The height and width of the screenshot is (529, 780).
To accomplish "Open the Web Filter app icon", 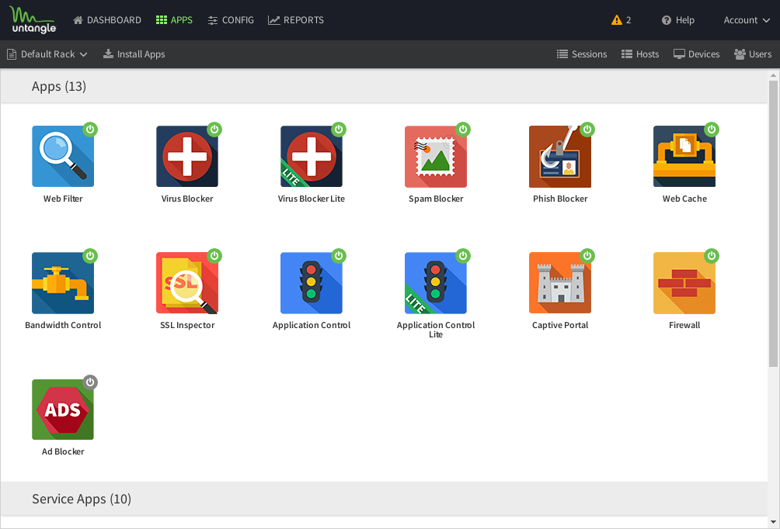I will click(63, 157).
